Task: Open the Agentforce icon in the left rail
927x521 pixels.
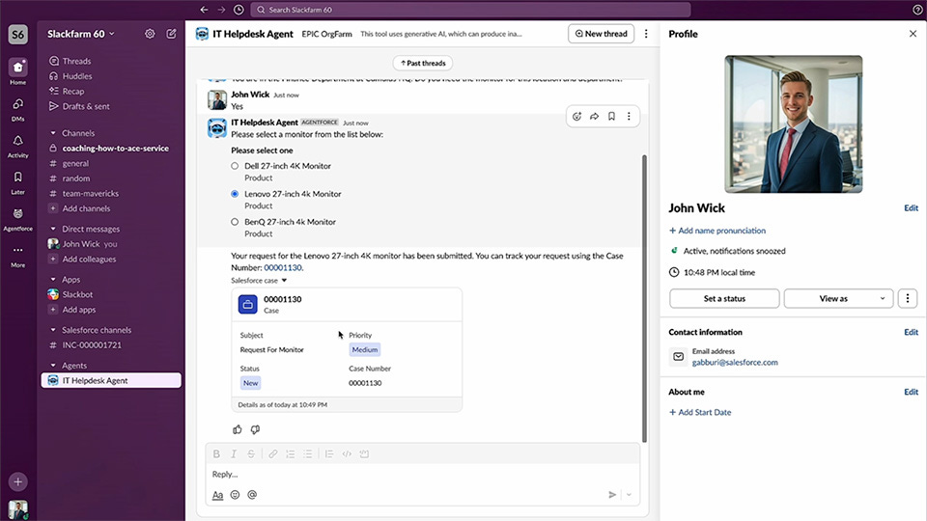Action: point(17,214)
